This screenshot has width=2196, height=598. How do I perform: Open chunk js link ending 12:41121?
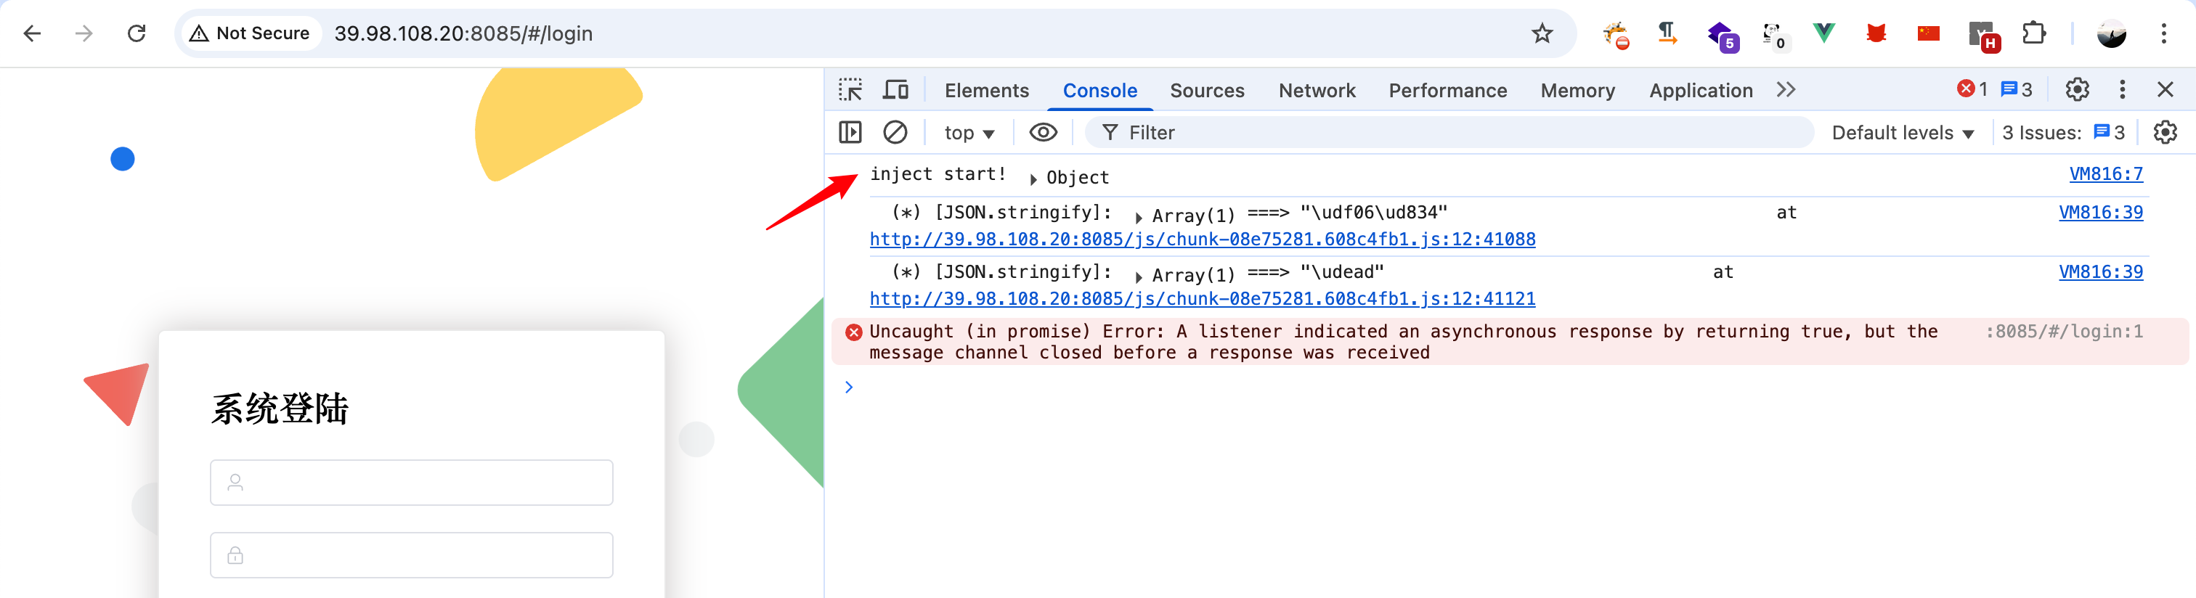[x=1202, y=299]
